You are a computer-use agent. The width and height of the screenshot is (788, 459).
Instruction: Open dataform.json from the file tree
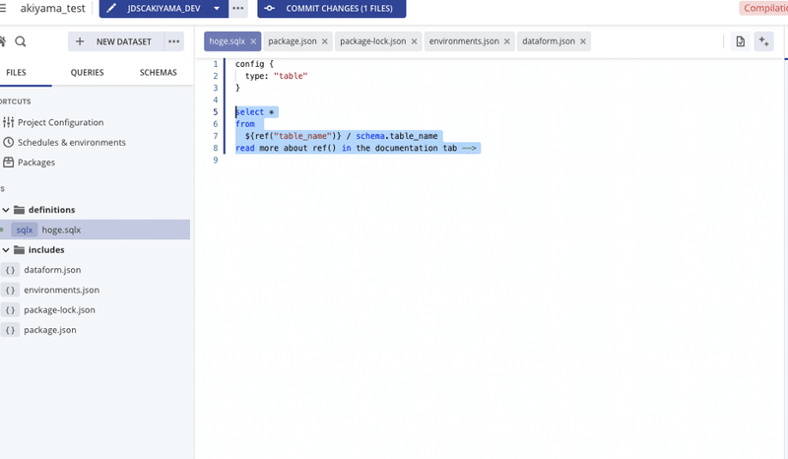(52, 270)
